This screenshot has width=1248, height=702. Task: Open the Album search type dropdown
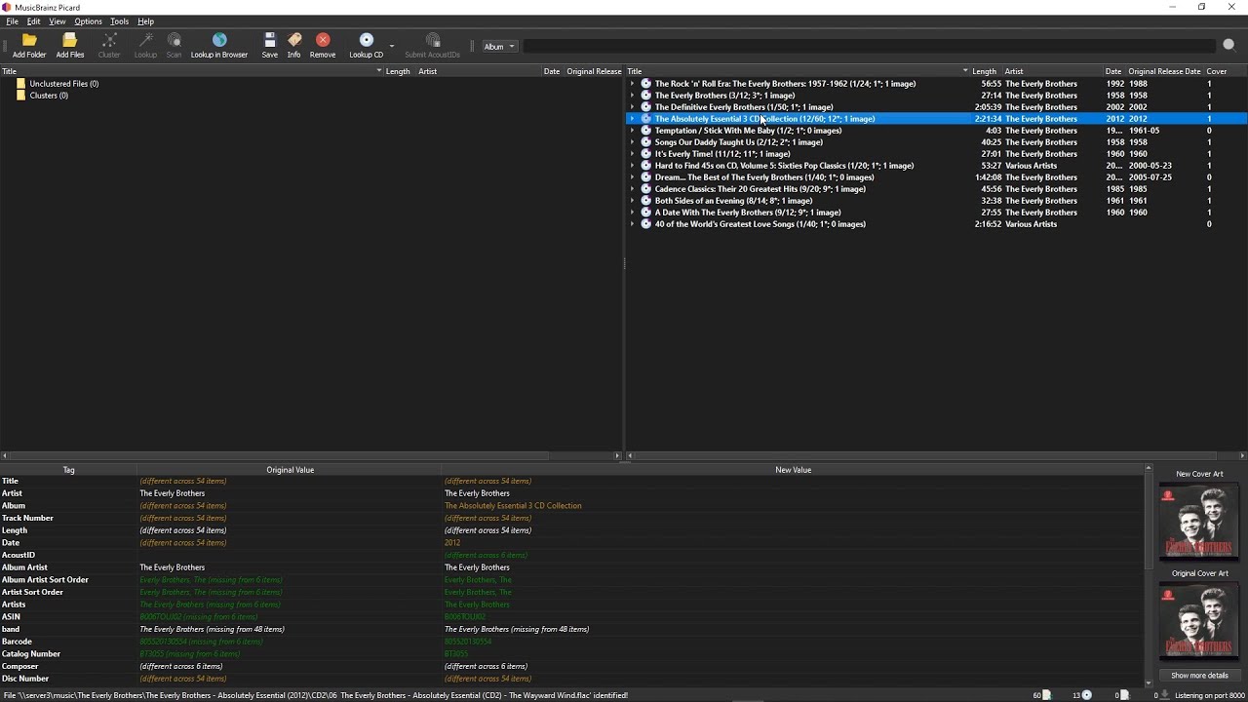pyautogui.click(x=499, y=46)
